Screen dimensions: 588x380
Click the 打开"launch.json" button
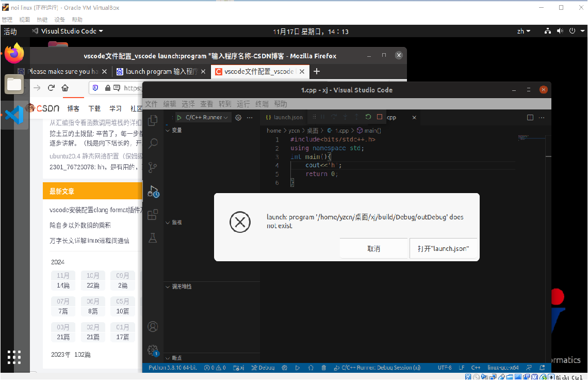[444, 248]
